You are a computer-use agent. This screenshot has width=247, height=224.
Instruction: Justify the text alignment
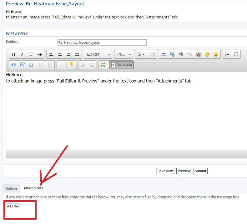click(77, 54)
